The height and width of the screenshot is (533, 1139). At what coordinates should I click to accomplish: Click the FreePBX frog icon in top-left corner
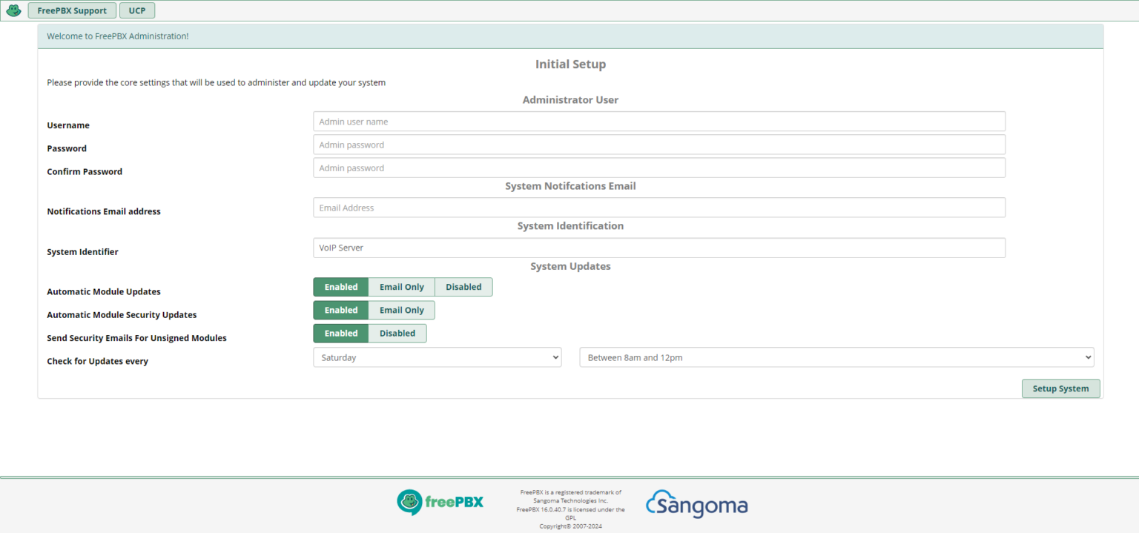tap(13, 10)
